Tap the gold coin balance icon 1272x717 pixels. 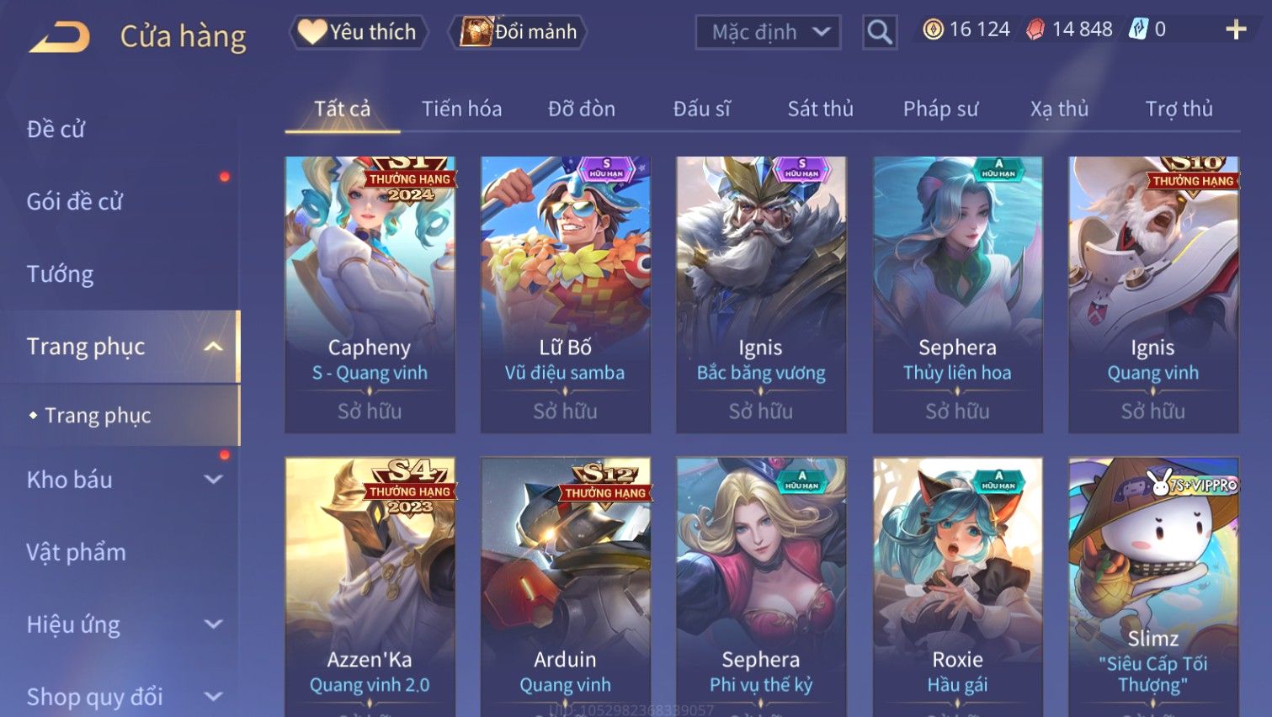click(933, 29)
